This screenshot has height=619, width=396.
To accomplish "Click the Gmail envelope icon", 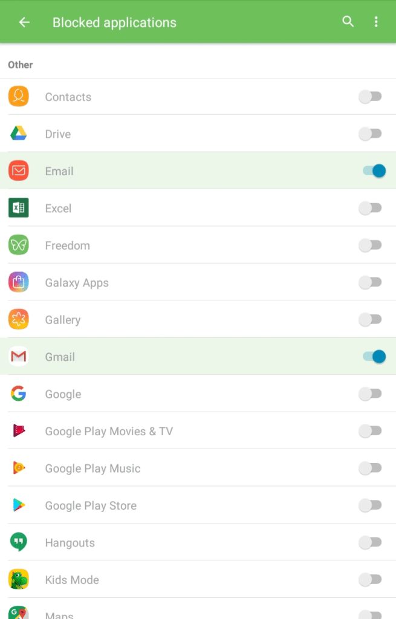I will [17, 357].
